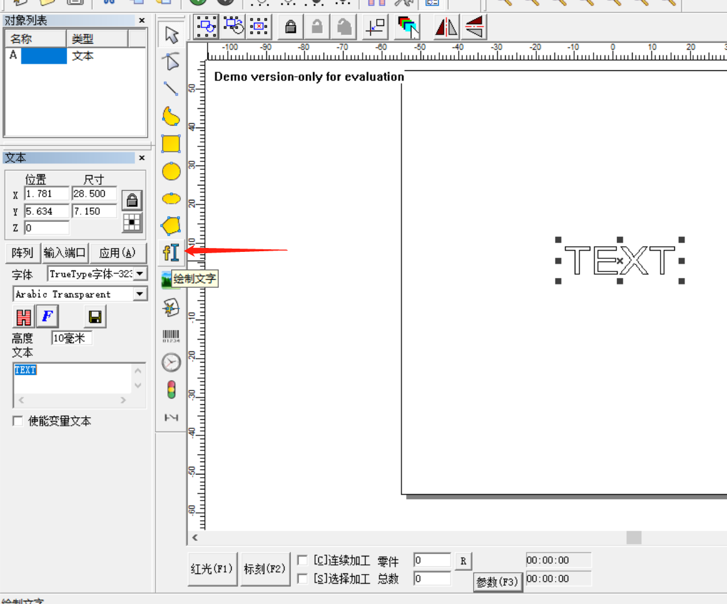727x604 pixels.
Task: Toggle the [C]连续加工 checkbox
Action: tap(302, 560)
